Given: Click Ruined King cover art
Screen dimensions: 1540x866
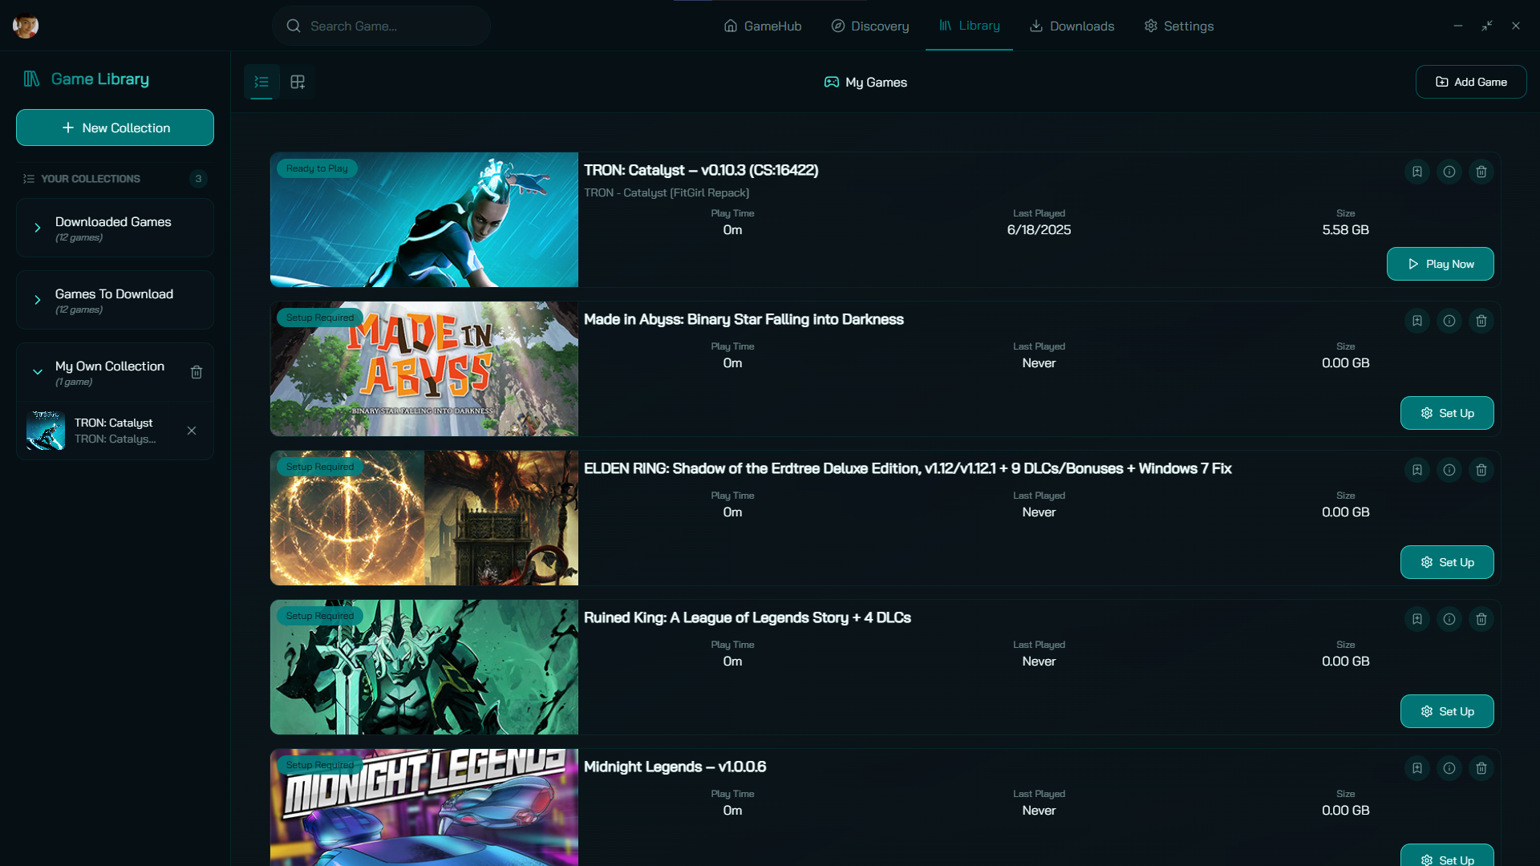Looking at the screenshot, I should point(424,667).
